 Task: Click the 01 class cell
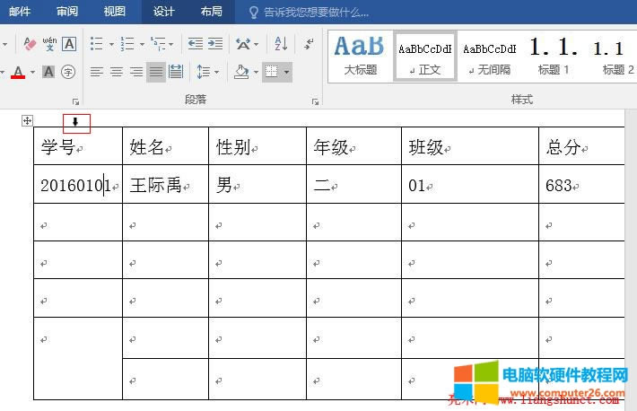(x=470, y=184)
